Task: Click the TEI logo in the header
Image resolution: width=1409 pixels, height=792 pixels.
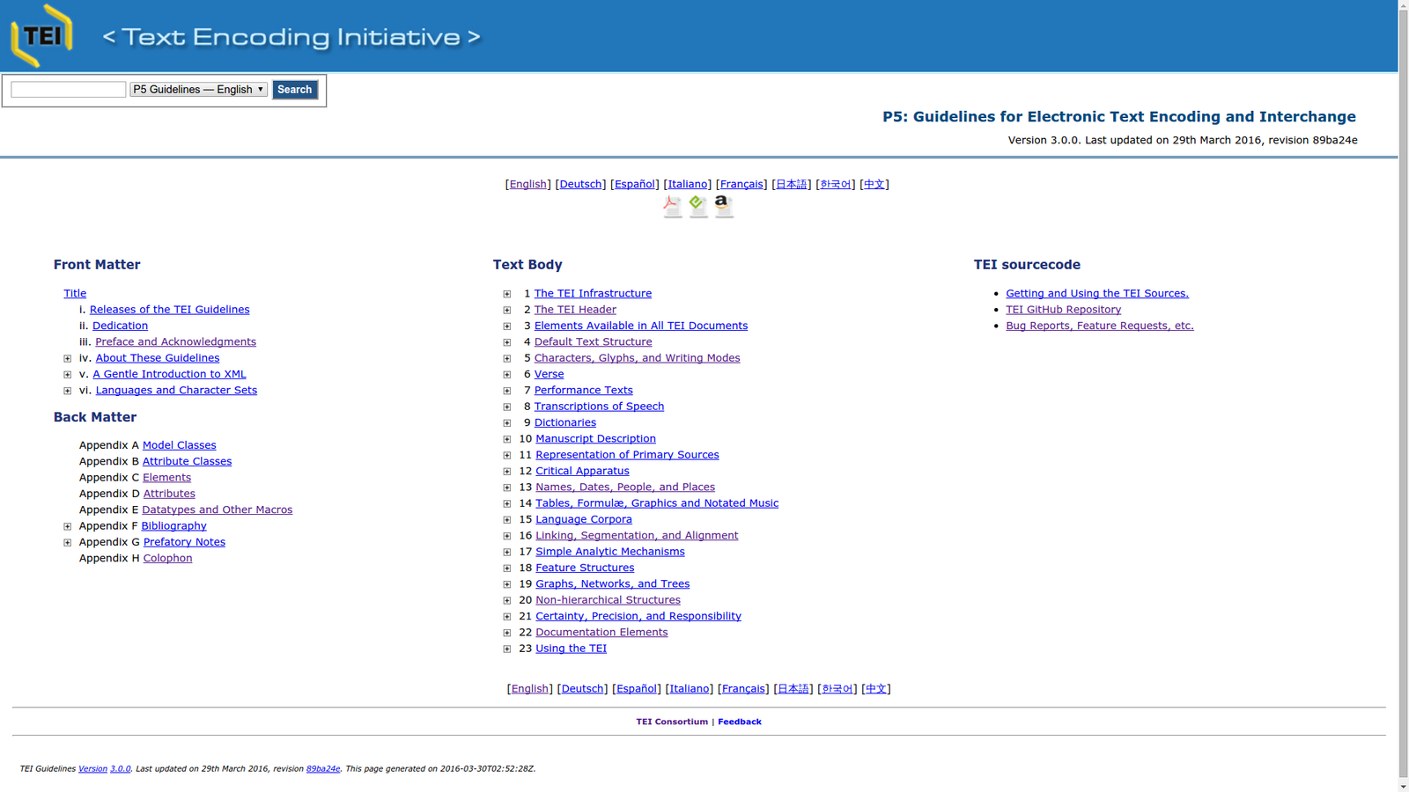Action: 41,36
